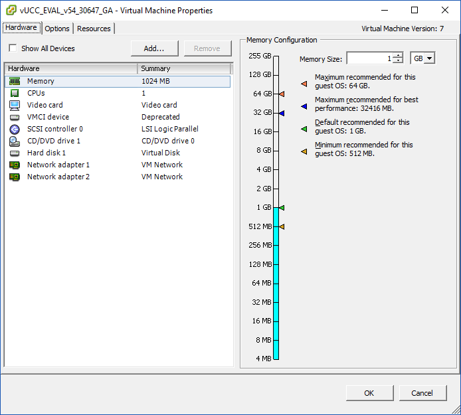
Task: Select the Network adapter 1 row label
Action: pyautogui.click(x=58, y=165)
